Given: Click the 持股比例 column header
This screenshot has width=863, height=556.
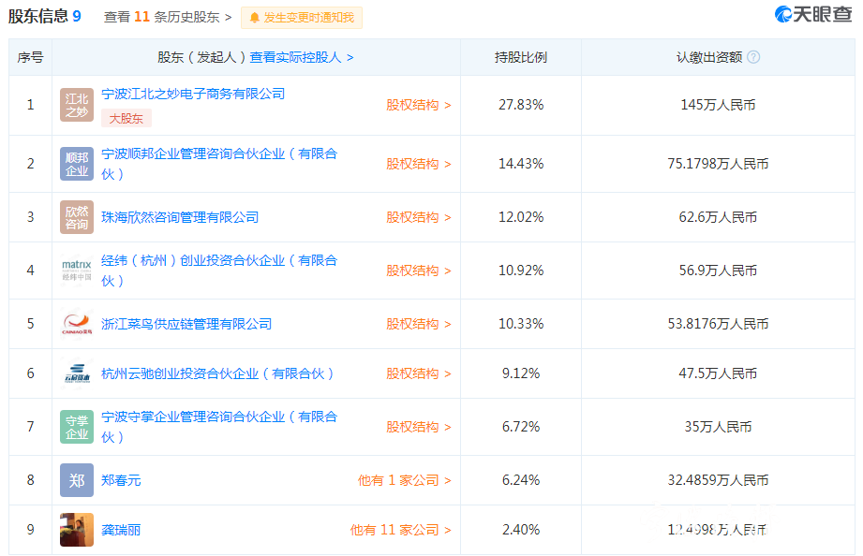Looking at the screenshot, I should tap(521, 57).
